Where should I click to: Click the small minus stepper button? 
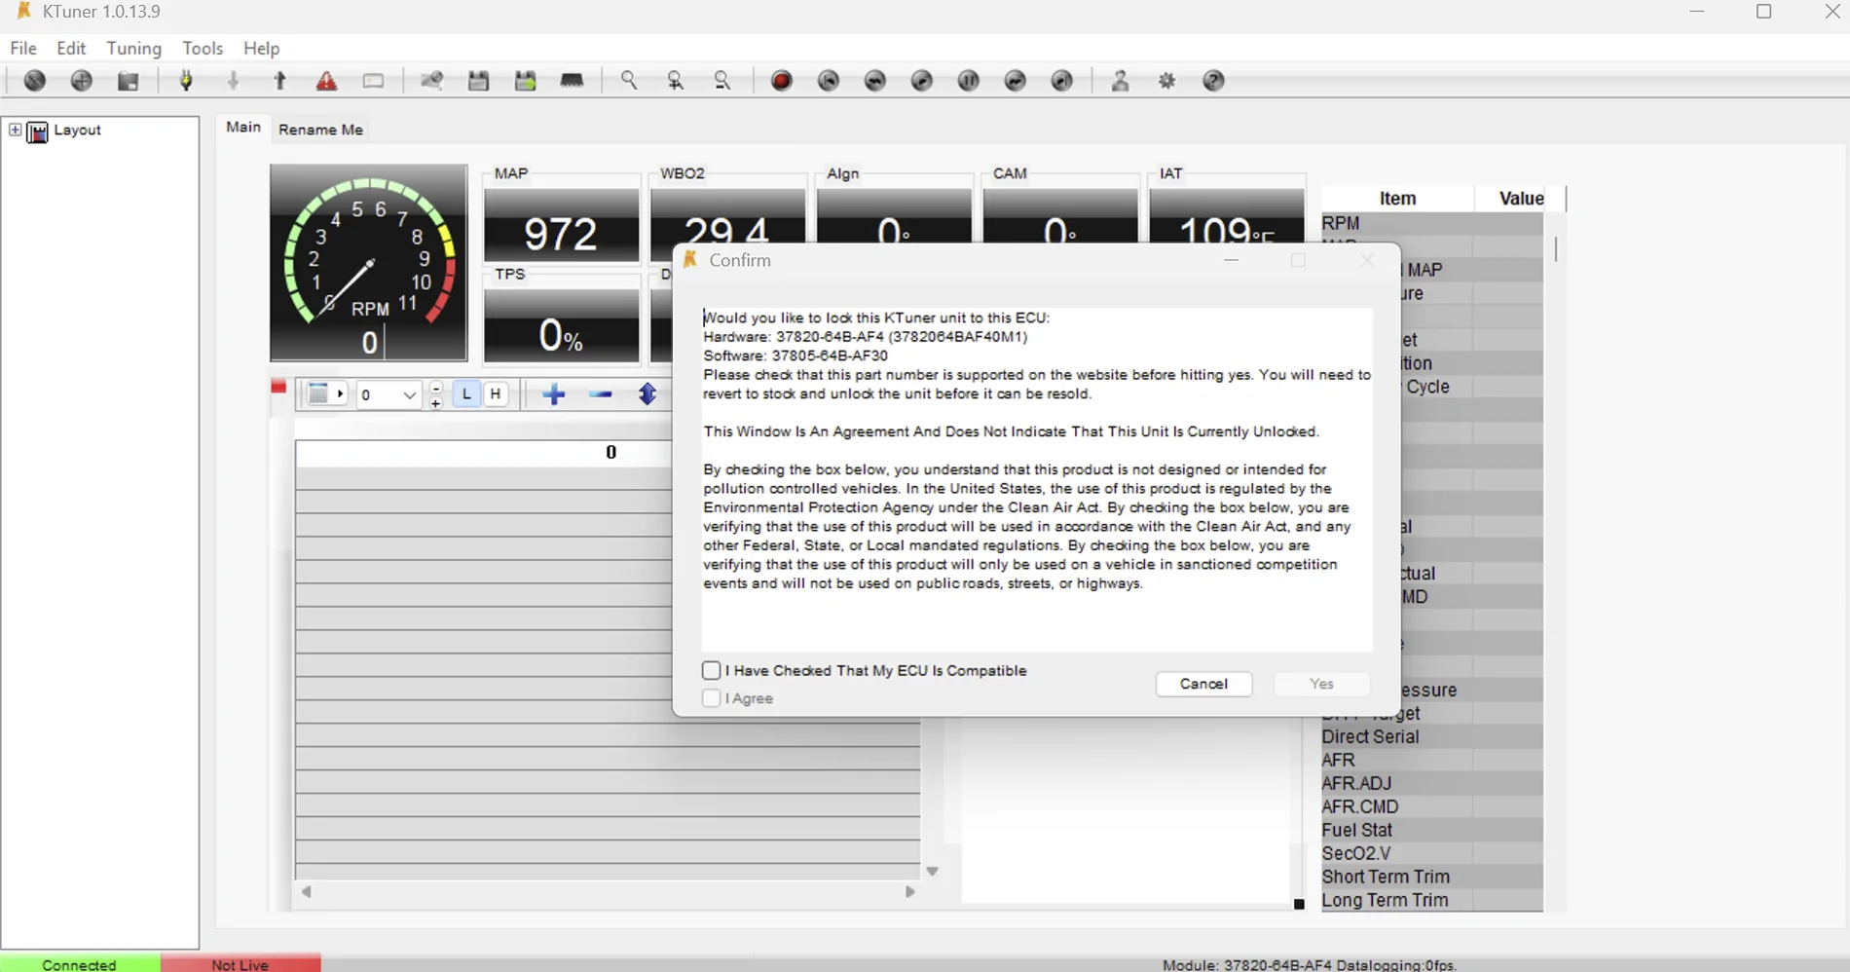435,388
